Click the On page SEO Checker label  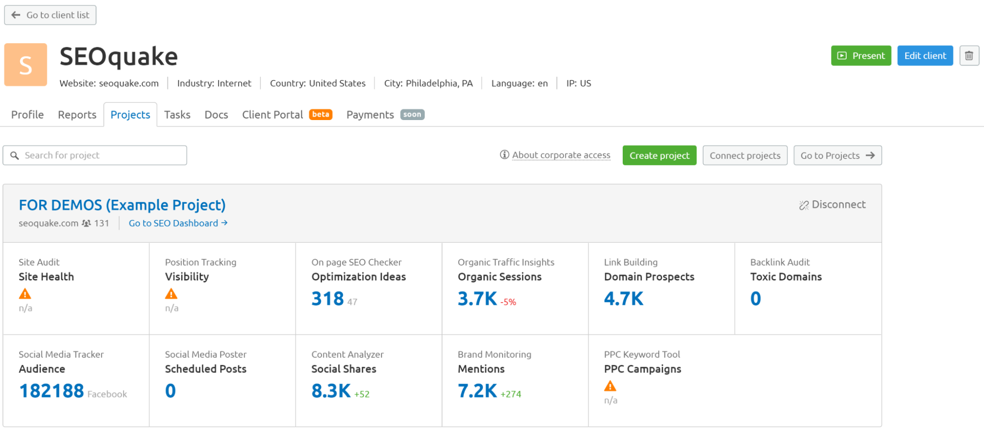356,262
